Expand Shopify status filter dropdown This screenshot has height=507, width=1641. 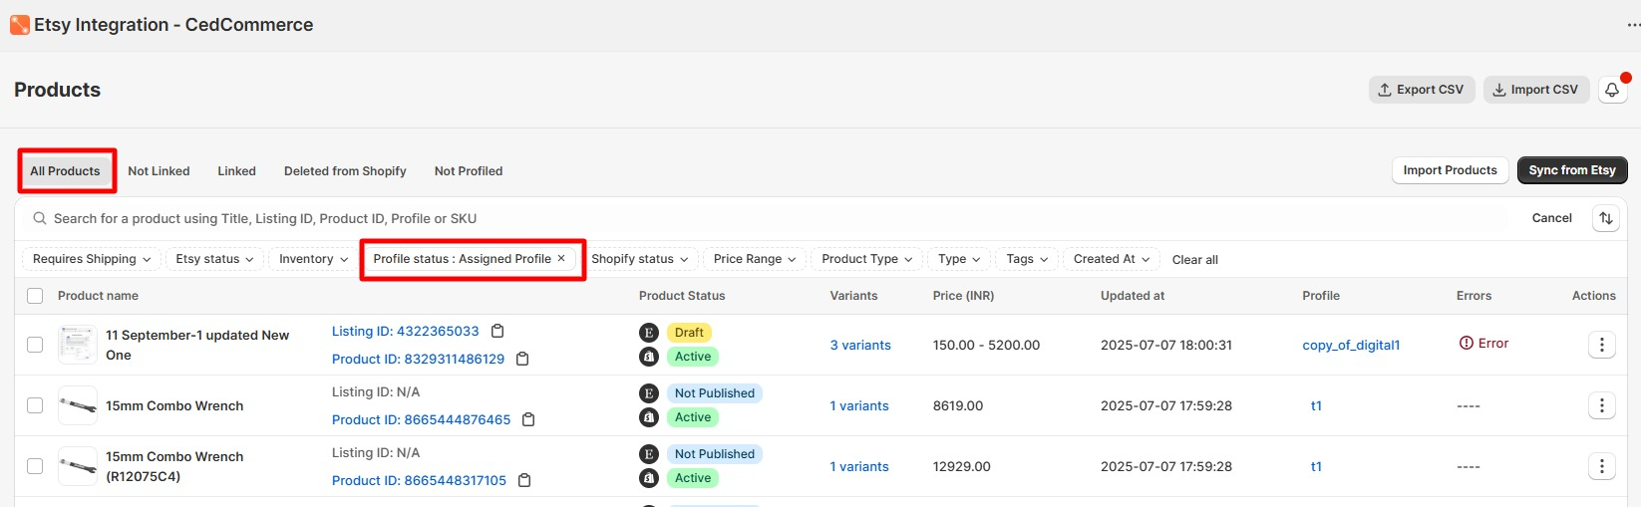pos(639,259)
